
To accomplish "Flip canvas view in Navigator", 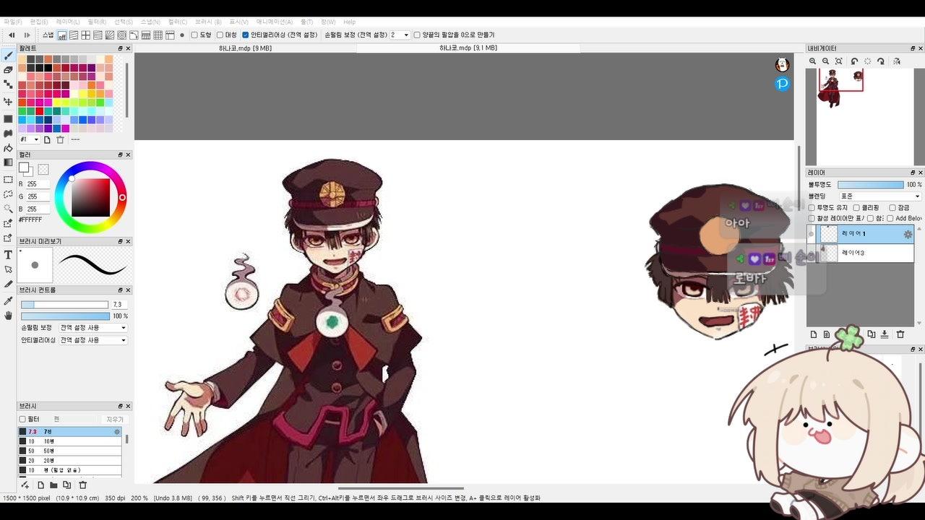I will (896, 61).
